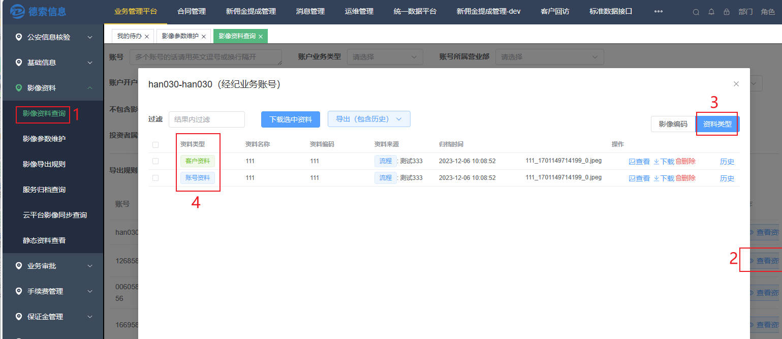Click location icon beside 基础信息
The height and width of the screenshot is (339, 782).
click(19, 63)
